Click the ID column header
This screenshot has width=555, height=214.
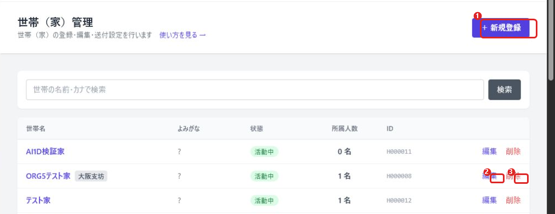390,128
